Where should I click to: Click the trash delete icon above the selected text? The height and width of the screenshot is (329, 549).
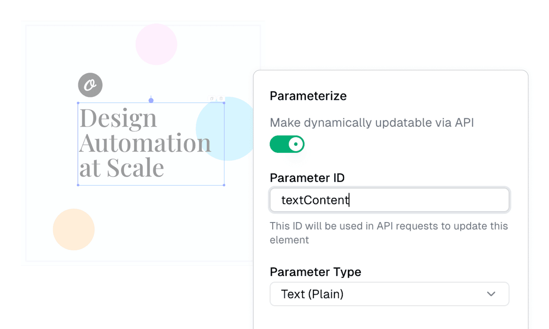221,99
